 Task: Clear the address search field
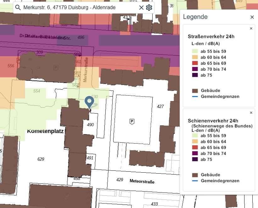tap(141, 8)
